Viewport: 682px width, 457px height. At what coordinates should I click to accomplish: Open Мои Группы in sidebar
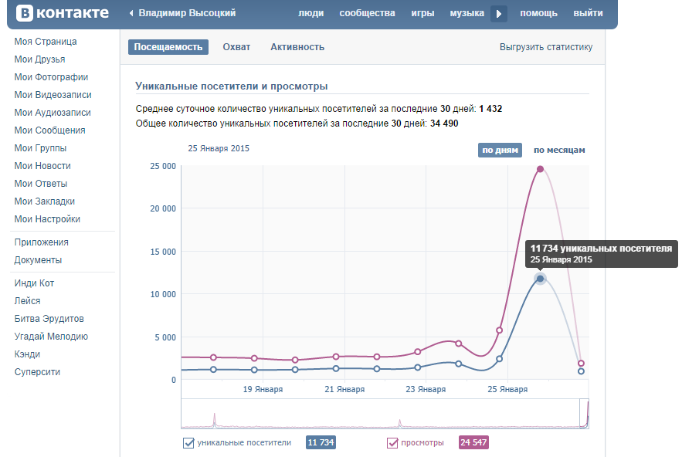(x=40, y=148)
